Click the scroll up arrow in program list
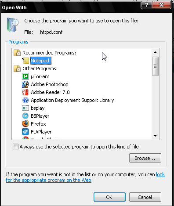174x206 pixels. (156, 52)
